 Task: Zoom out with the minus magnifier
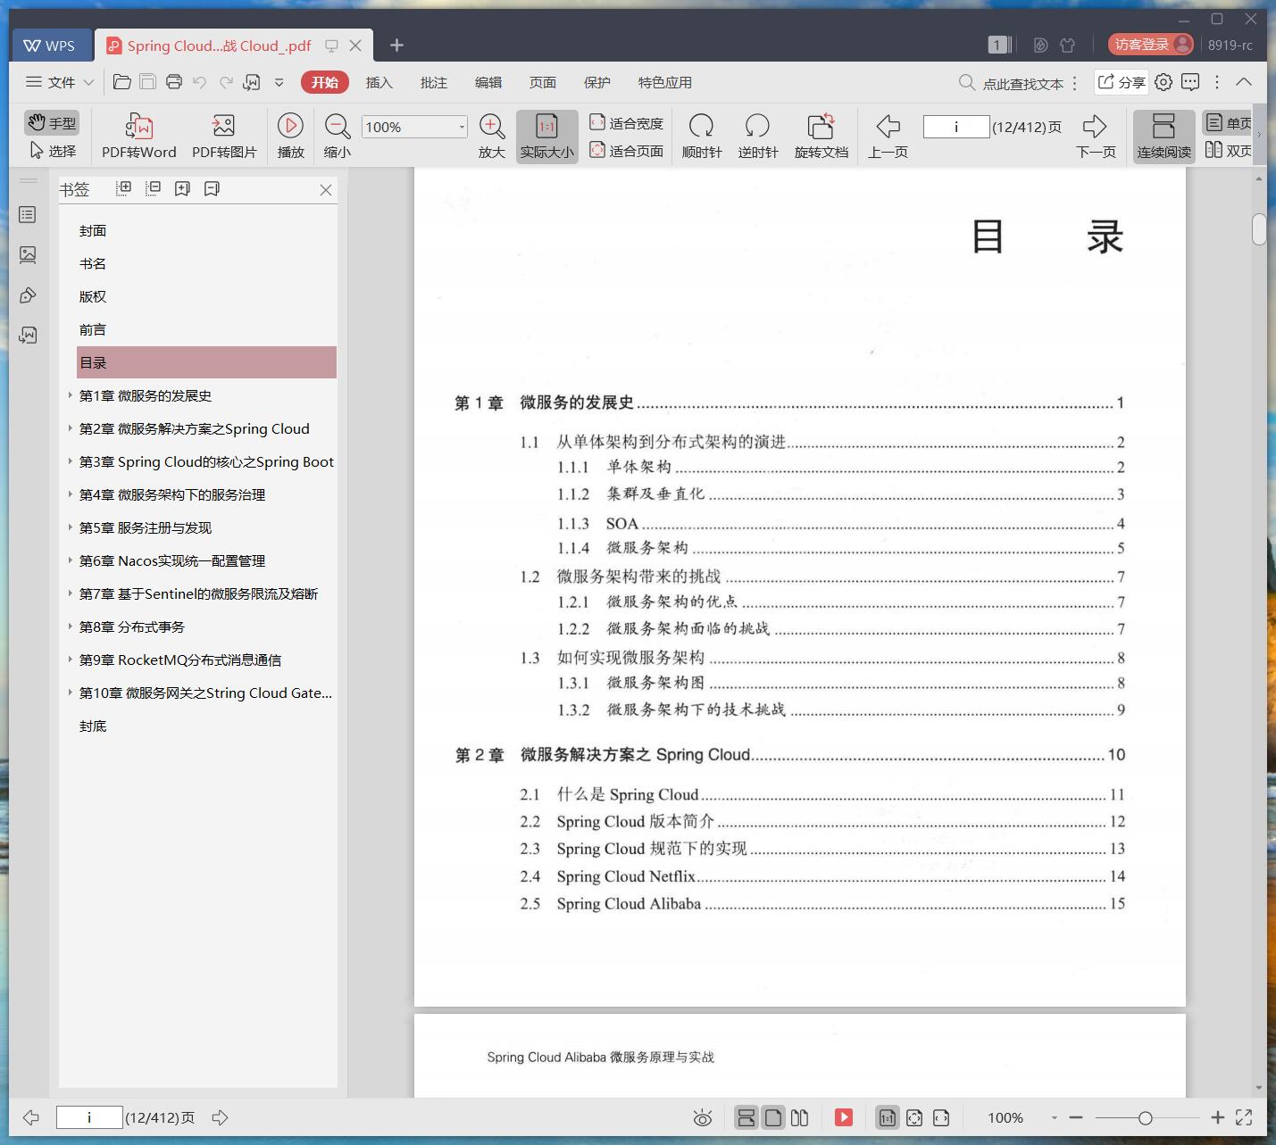pos(337,136)
